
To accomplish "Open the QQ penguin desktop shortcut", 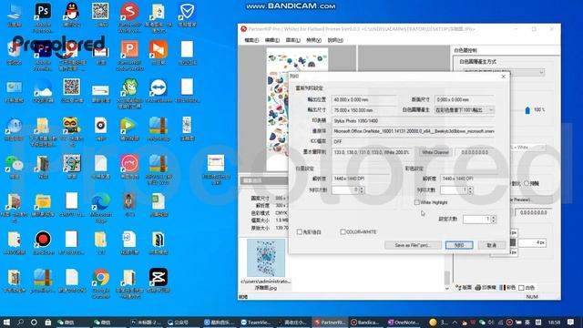I will coord(71,11).
